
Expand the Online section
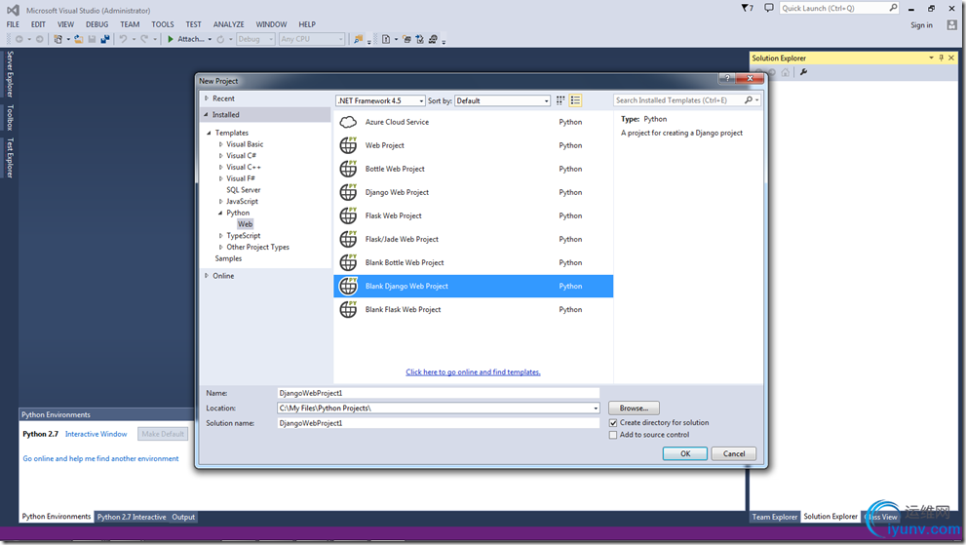point(207,276)
